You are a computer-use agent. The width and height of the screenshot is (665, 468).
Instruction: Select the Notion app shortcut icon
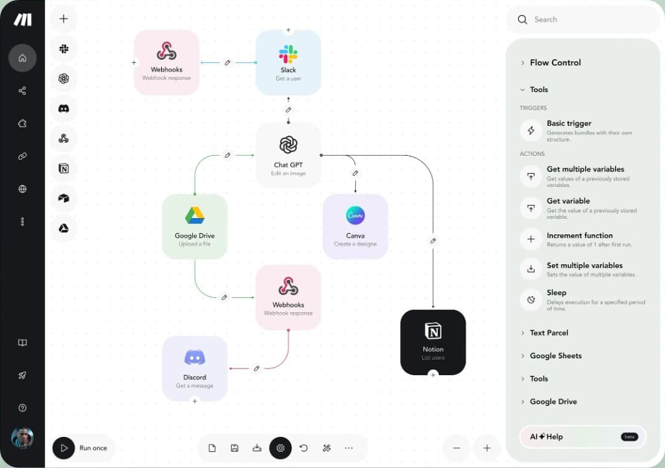pos(64,168)
